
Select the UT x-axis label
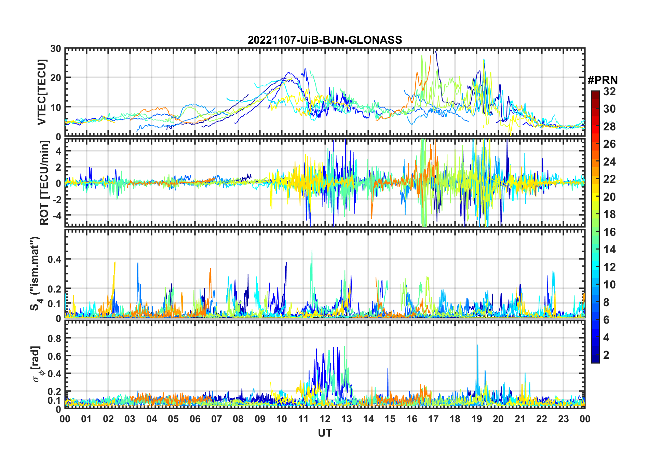tap(325, 433)
